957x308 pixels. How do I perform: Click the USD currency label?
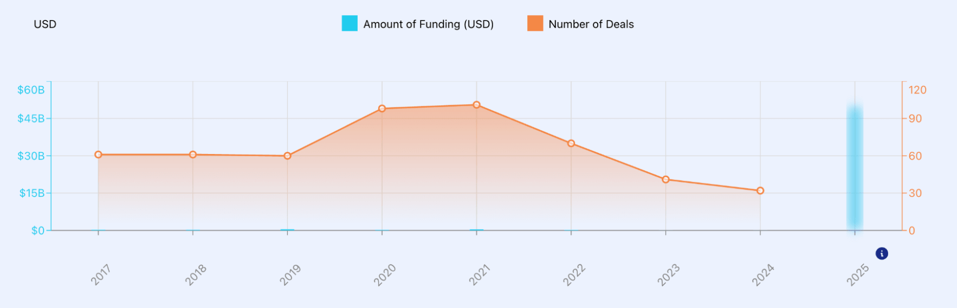pos(45,24)
